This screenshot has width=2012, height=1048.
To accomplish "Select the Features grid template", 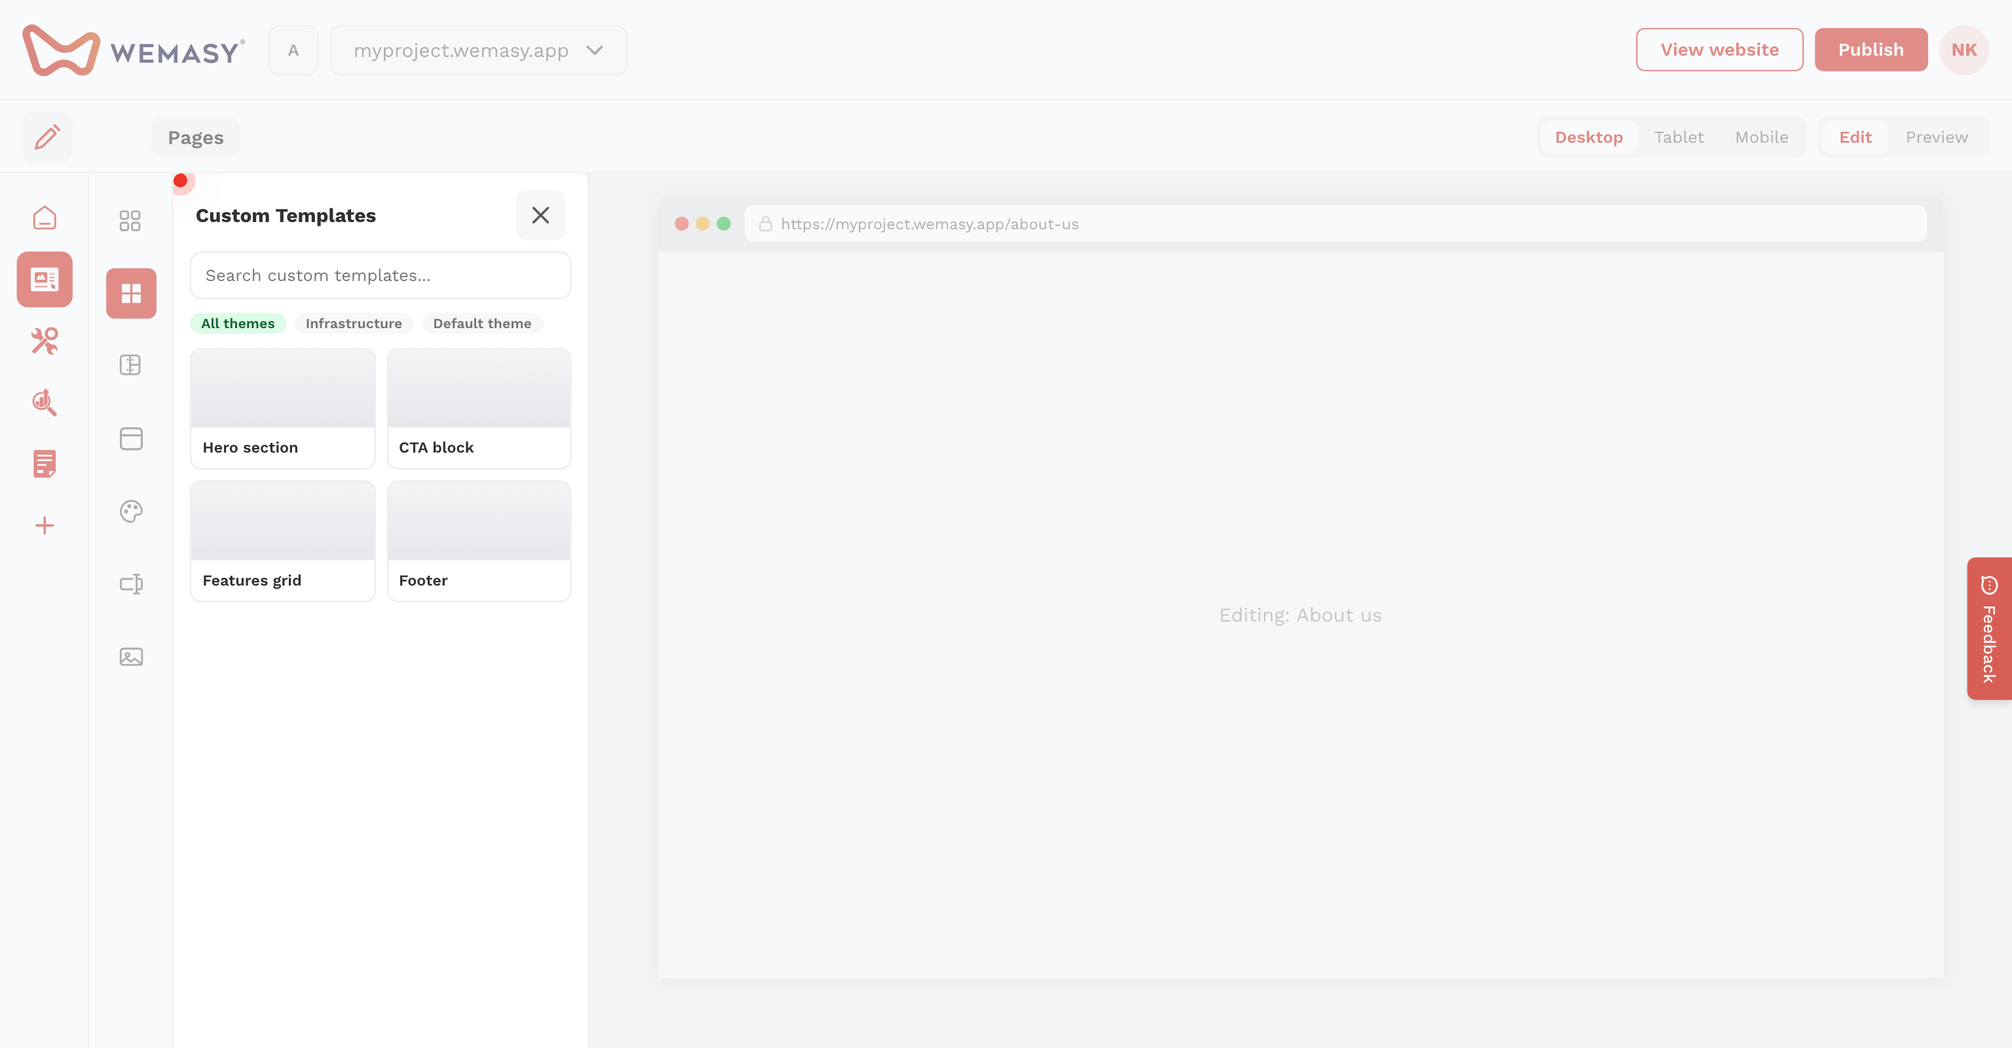I will [x=283, y=541].
